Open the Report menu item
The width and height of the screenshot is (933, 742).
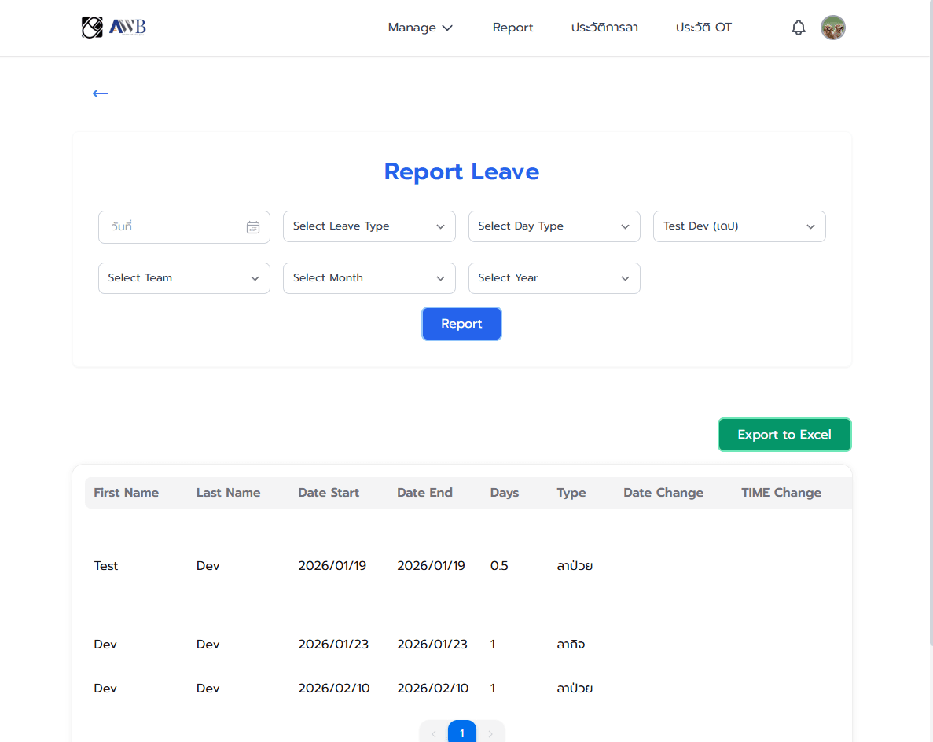(x=512, y=28)
